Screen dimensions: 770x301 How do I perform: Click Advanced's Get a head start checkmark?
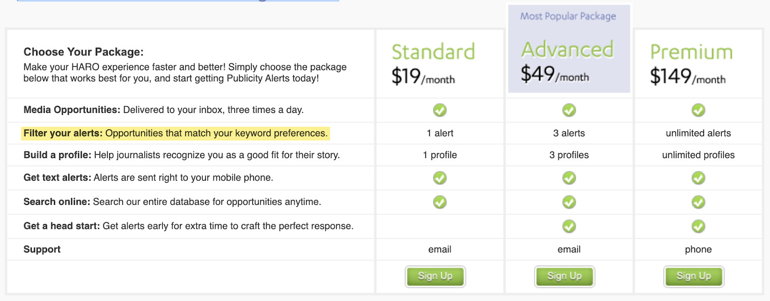(569, 226)
